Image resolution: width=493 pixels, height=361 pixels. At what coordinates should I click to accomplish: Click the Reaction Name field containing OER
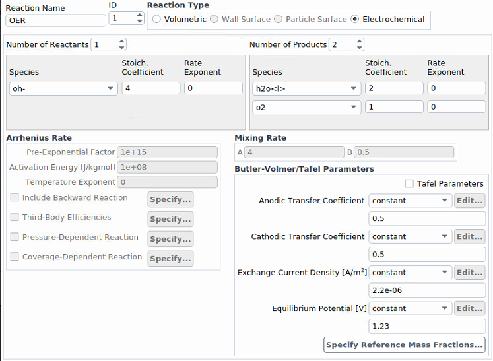pos(55,20)
